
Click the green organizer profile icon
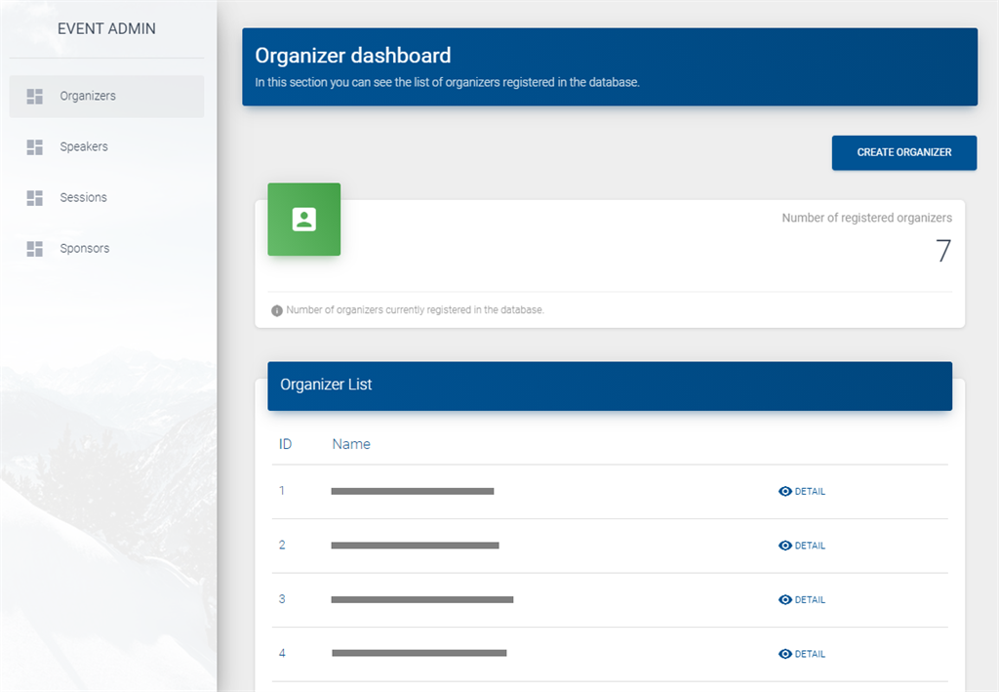pyautogui.click(x=303, y=220)
